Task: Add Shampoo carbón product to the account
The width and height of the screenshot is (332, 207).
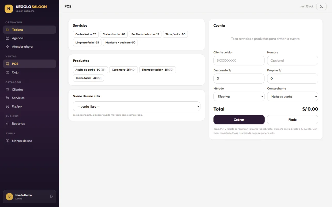Action: tap(157, 70)
